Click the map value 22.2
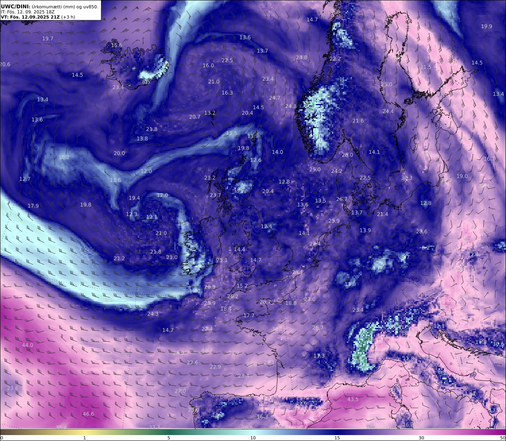Image resolution: width=506 pixels, height=441 pixels. pyautogui.click(x=335, y=59)
